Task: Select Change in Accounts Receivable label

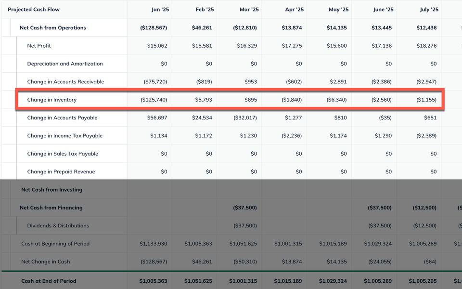Action: (65, 82)
